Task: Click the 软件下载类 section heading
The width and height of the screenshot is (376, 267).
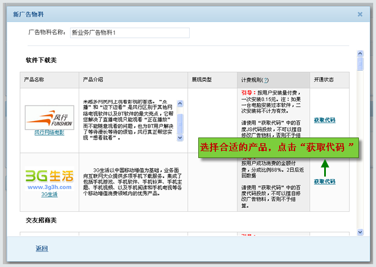Action: click(41, 60)
